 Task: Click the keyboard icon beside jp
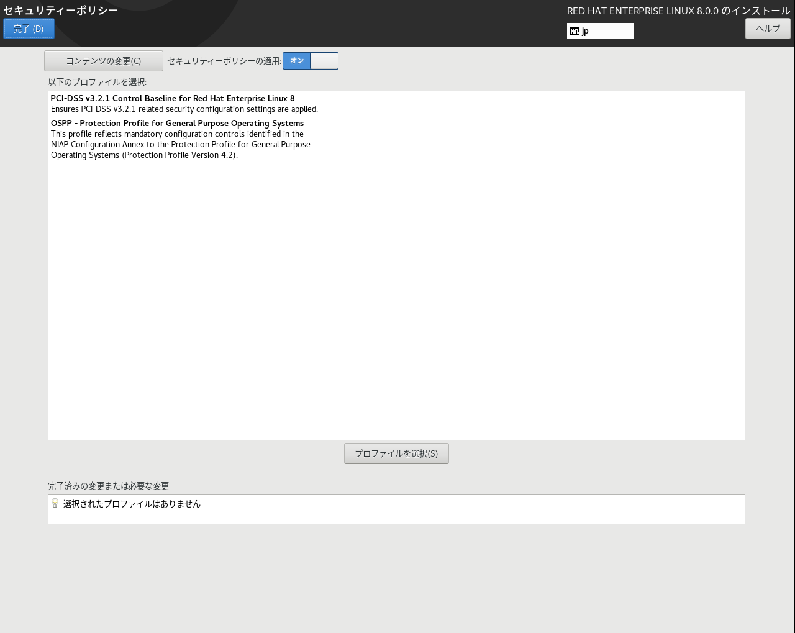575,31
